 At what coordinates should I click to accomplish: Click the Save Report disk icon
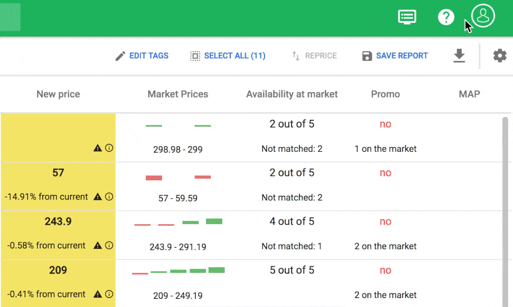(x=367, y=55)
